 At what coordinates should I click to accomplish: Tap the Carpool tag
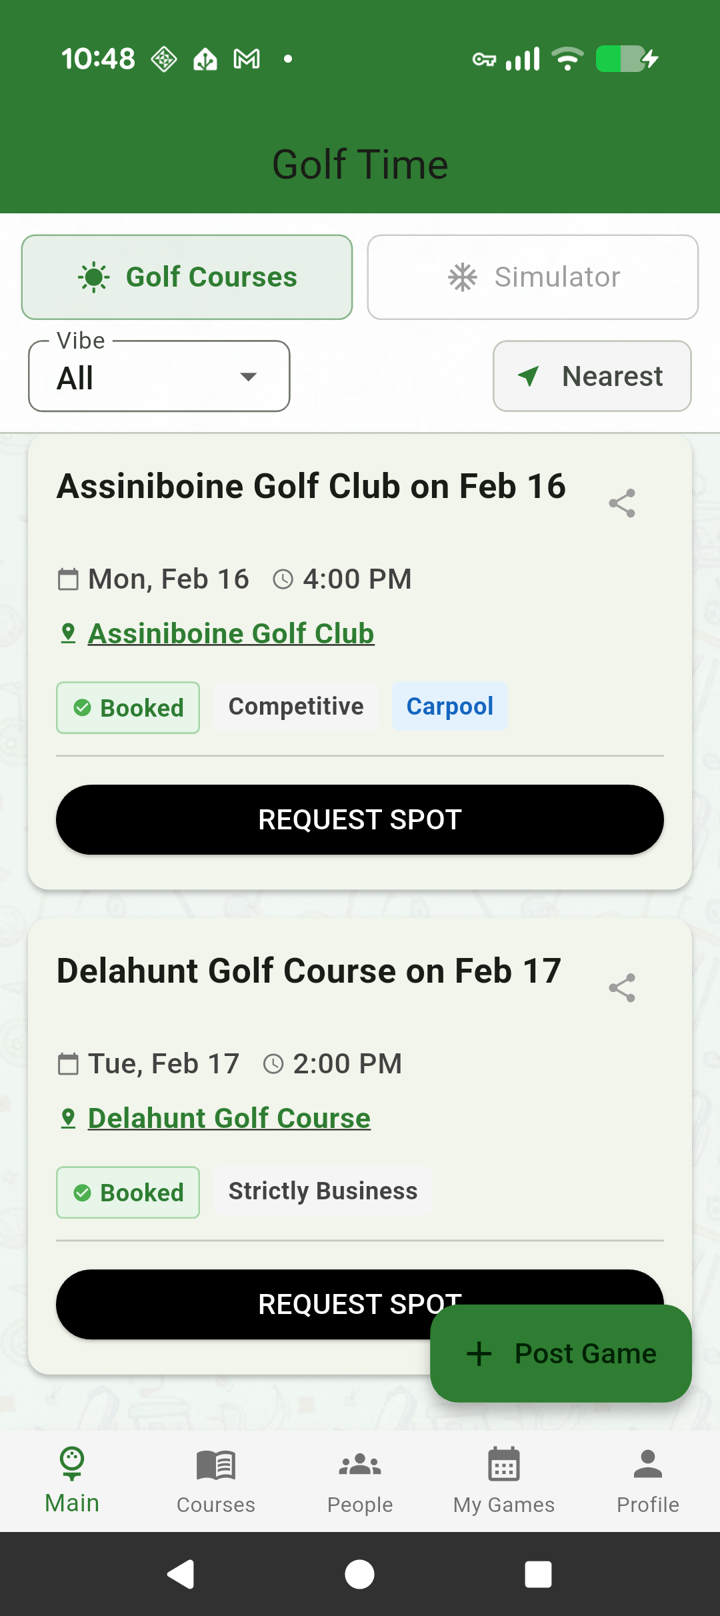tap(450, 707)
